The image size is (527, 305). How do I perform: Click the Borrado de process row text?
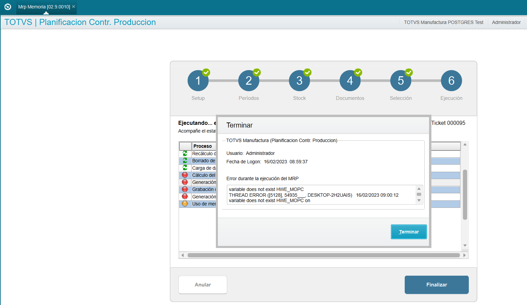(204, 161)
